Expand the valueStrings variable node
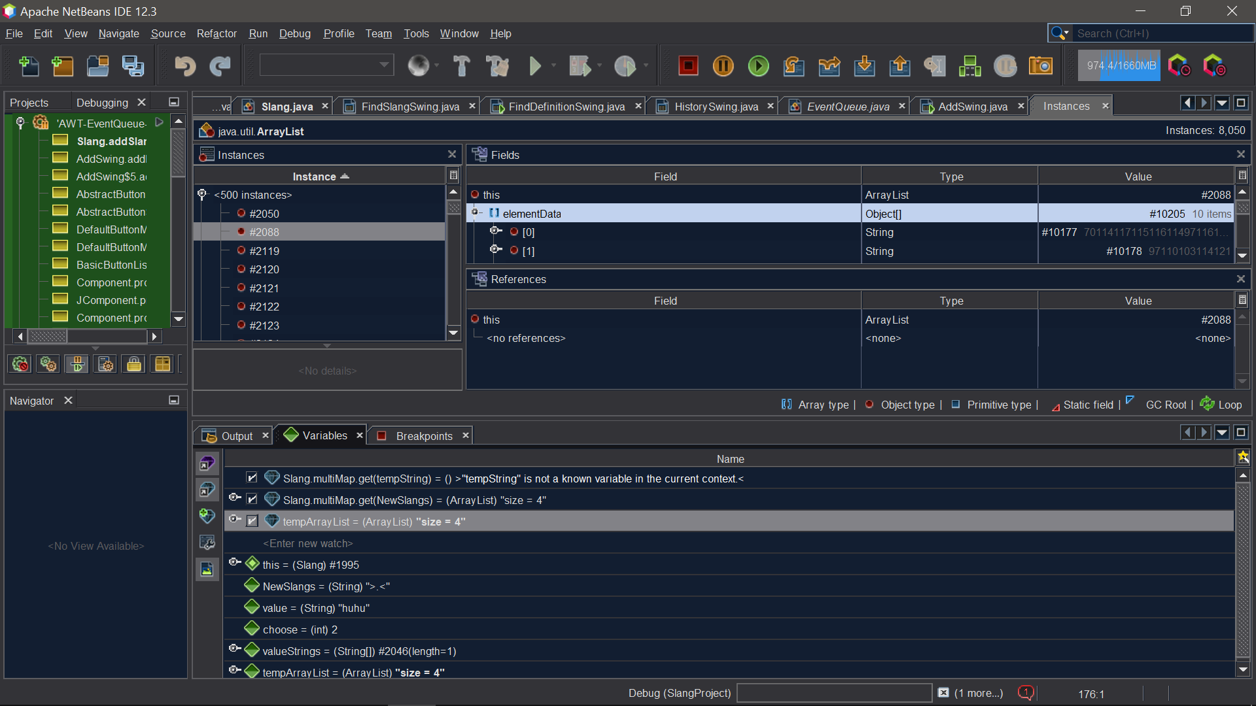 point(235,648)
